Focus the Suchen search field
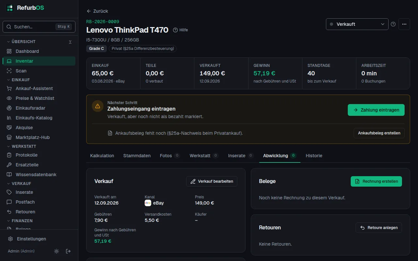This screenshot has width=418, height=261. tap(39, 27)
